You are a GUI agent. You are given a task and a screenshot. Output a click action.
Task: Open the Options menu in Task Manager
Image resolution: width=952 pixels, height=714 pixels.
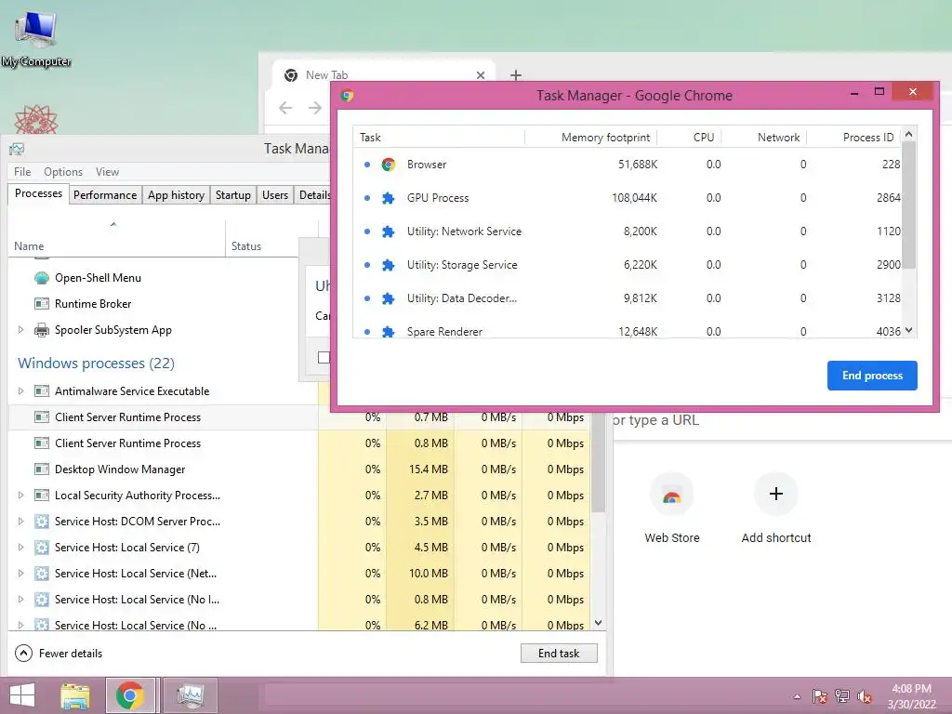63,172
